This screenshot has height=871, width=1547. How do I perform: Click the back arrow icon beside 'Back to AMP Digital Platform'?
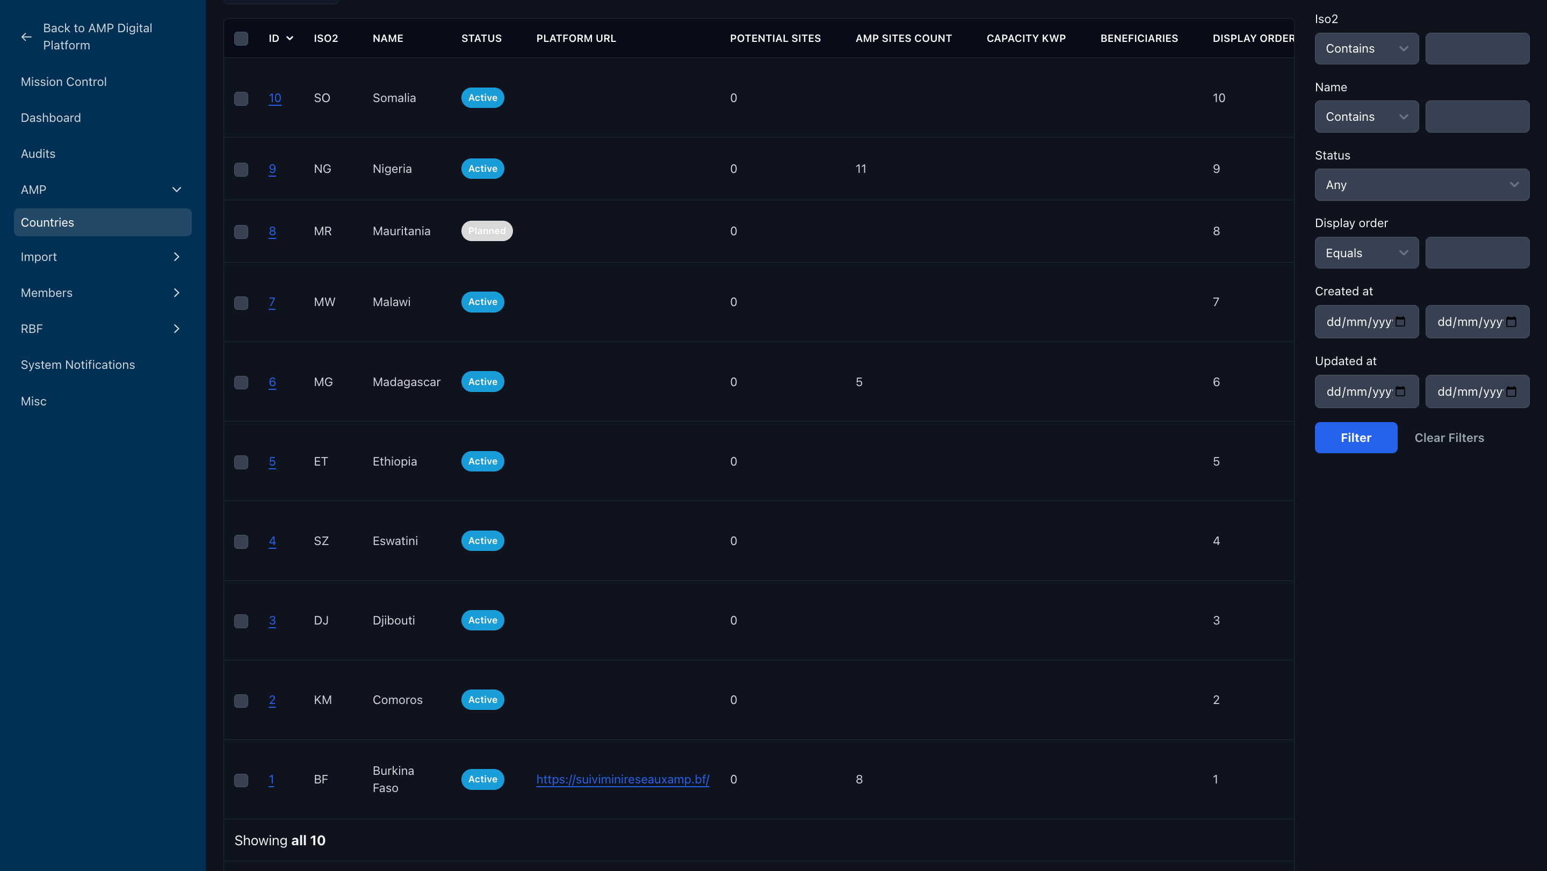(x=26, y=37)
